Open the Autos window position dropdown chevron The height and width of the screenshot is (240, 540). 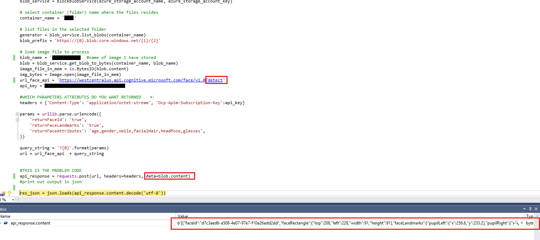pyautogui.click(x=524, y=209)
